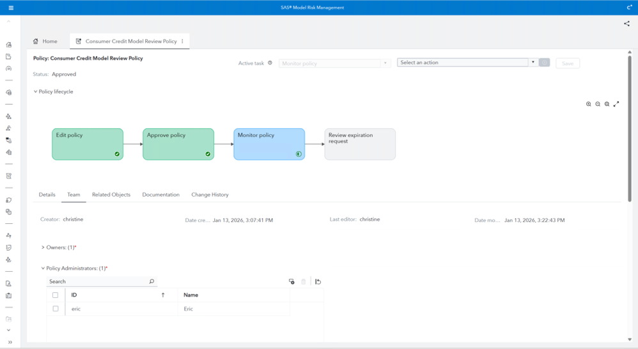Check the box for the eric row

tap(56, 309)
